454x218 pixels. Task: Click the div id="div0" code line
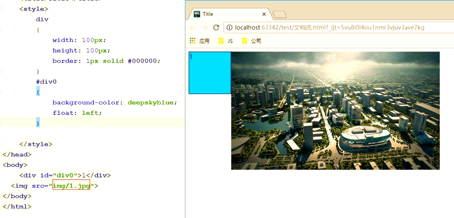click(x=65, y=175)
